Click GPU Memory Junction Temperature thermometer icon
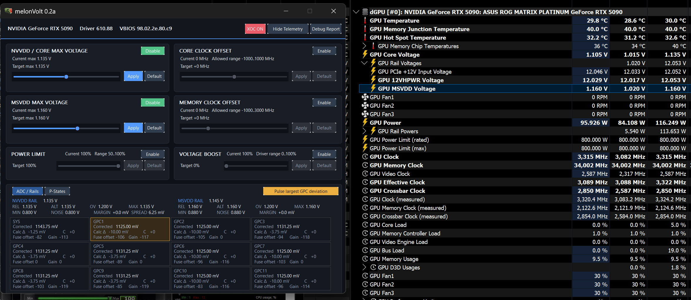 coord(365,29)
